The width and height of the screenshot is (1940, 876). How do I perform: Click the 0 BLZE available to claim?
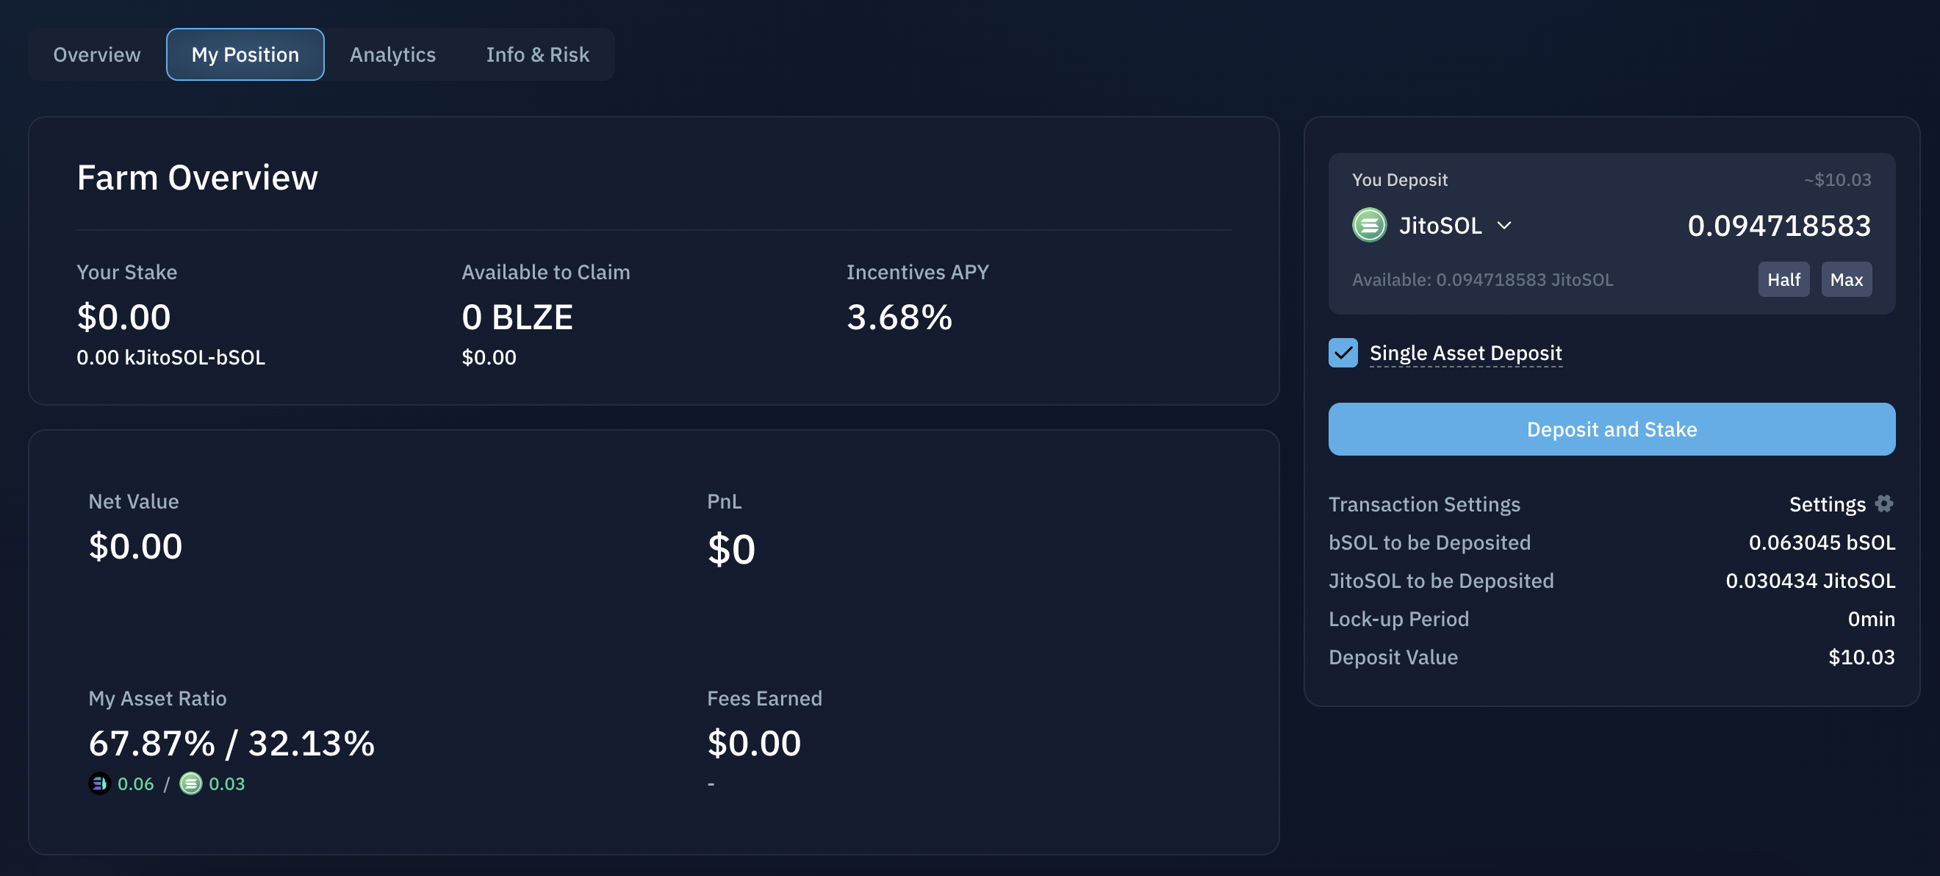[517, 317]
